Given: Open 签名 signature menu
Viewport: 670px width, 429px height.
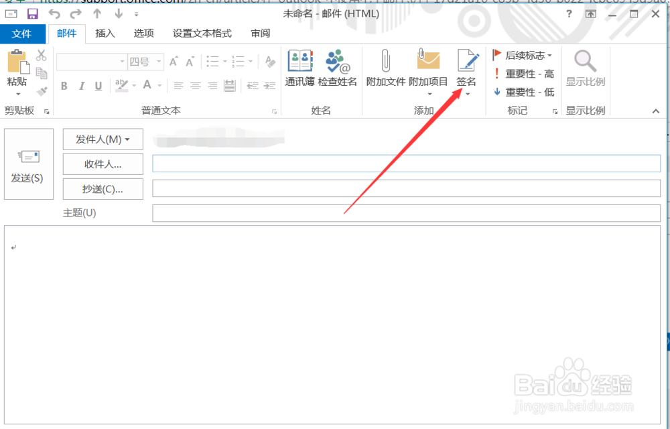Looking at the screenshot, I should [466, 72].
